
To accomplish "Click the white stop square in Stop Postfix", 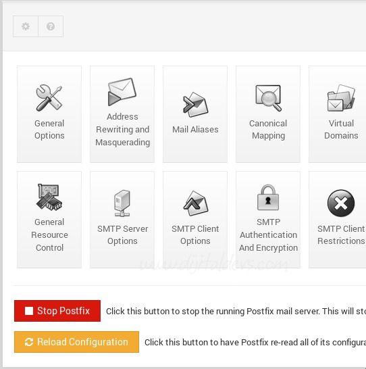I will click(x=29, y=311).
